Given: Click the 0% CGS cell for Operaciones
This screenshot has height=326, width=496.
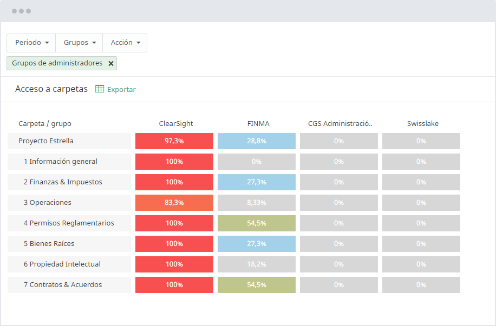Looking at the screenshot, I should click(339, 203).
